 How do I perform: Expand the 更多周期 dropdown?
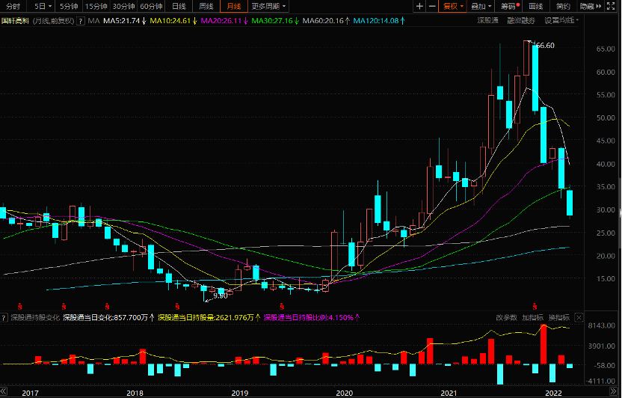(268, 6)
